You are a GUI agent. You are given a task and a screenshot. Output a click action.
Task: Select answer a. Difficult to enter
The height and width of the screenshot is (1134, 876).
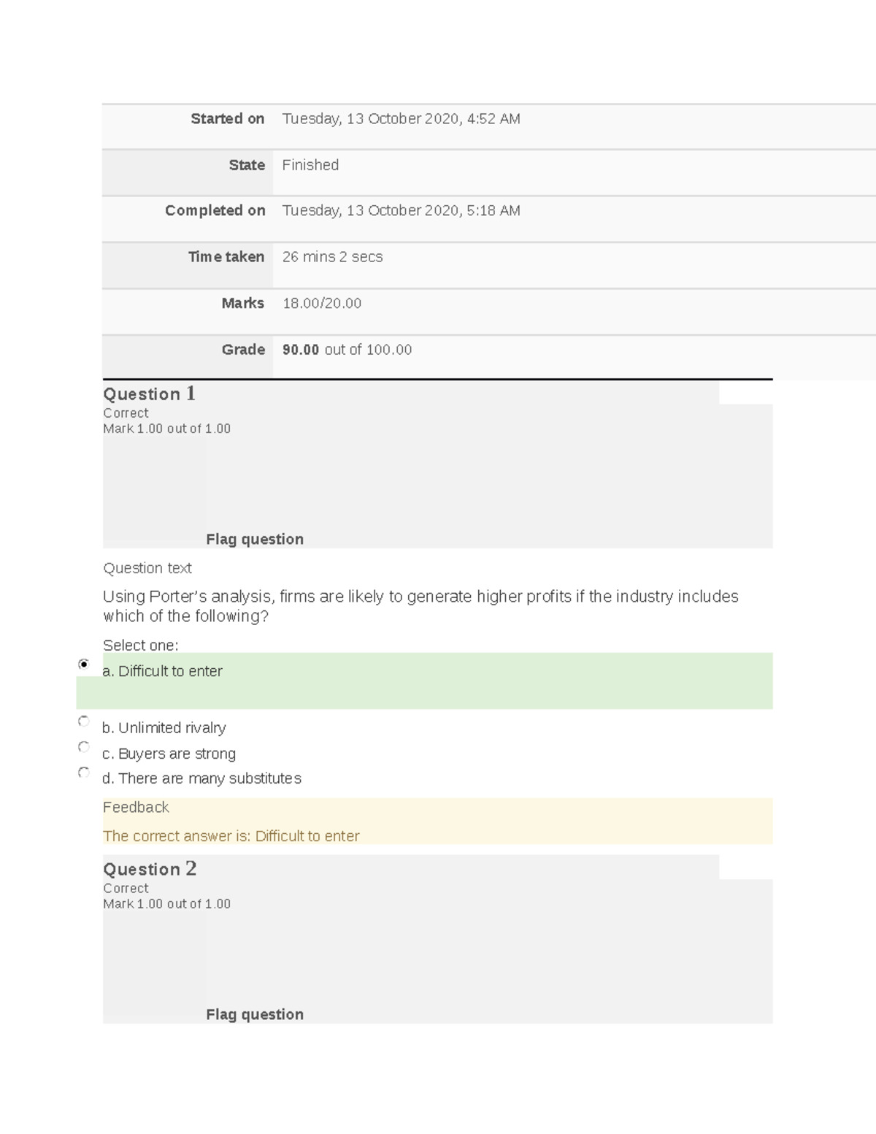pos(84,664)
